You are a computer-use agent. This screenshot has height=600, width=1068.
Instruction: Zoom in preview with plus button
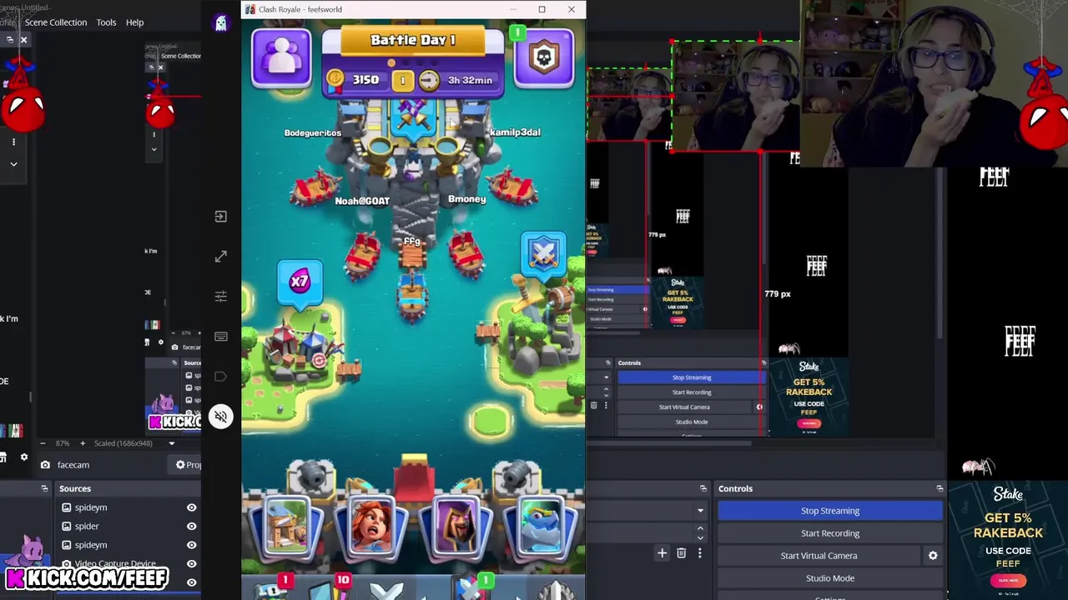click(82, 443)
